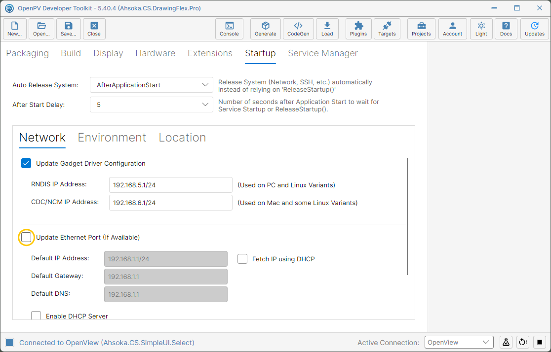Select the Network sub-tab
The height and width of the screenshot is (352, 551).
42,138
